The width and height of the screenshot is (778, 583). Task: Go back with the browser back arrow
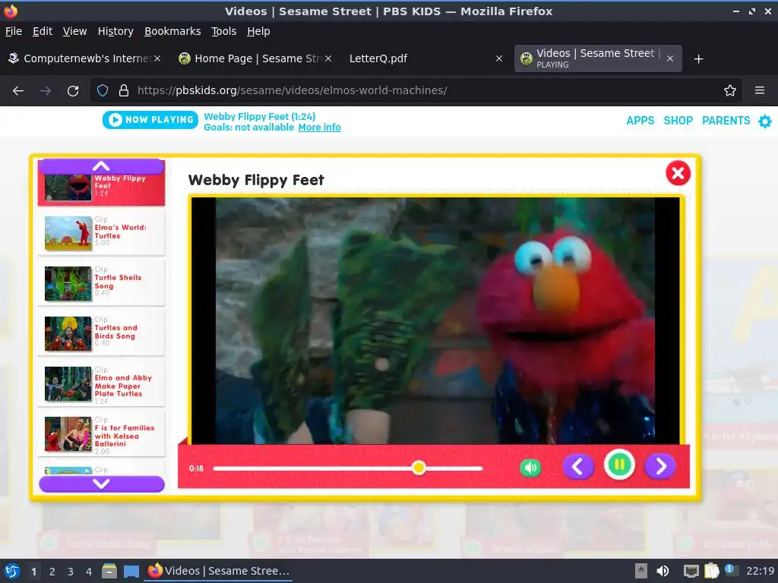pyautogui.click(x=18, y=91)
